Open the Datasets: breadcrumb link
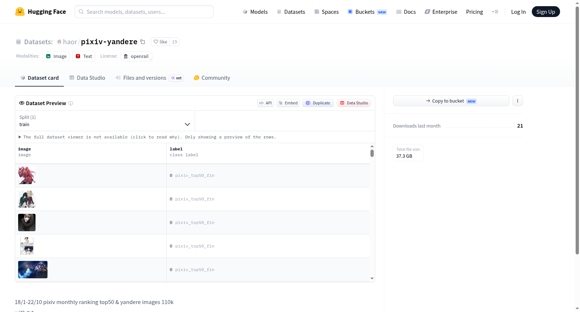Image resolution: width=580 pixels, height=312 pixels. pyautogui.click(x=38, y=42)
